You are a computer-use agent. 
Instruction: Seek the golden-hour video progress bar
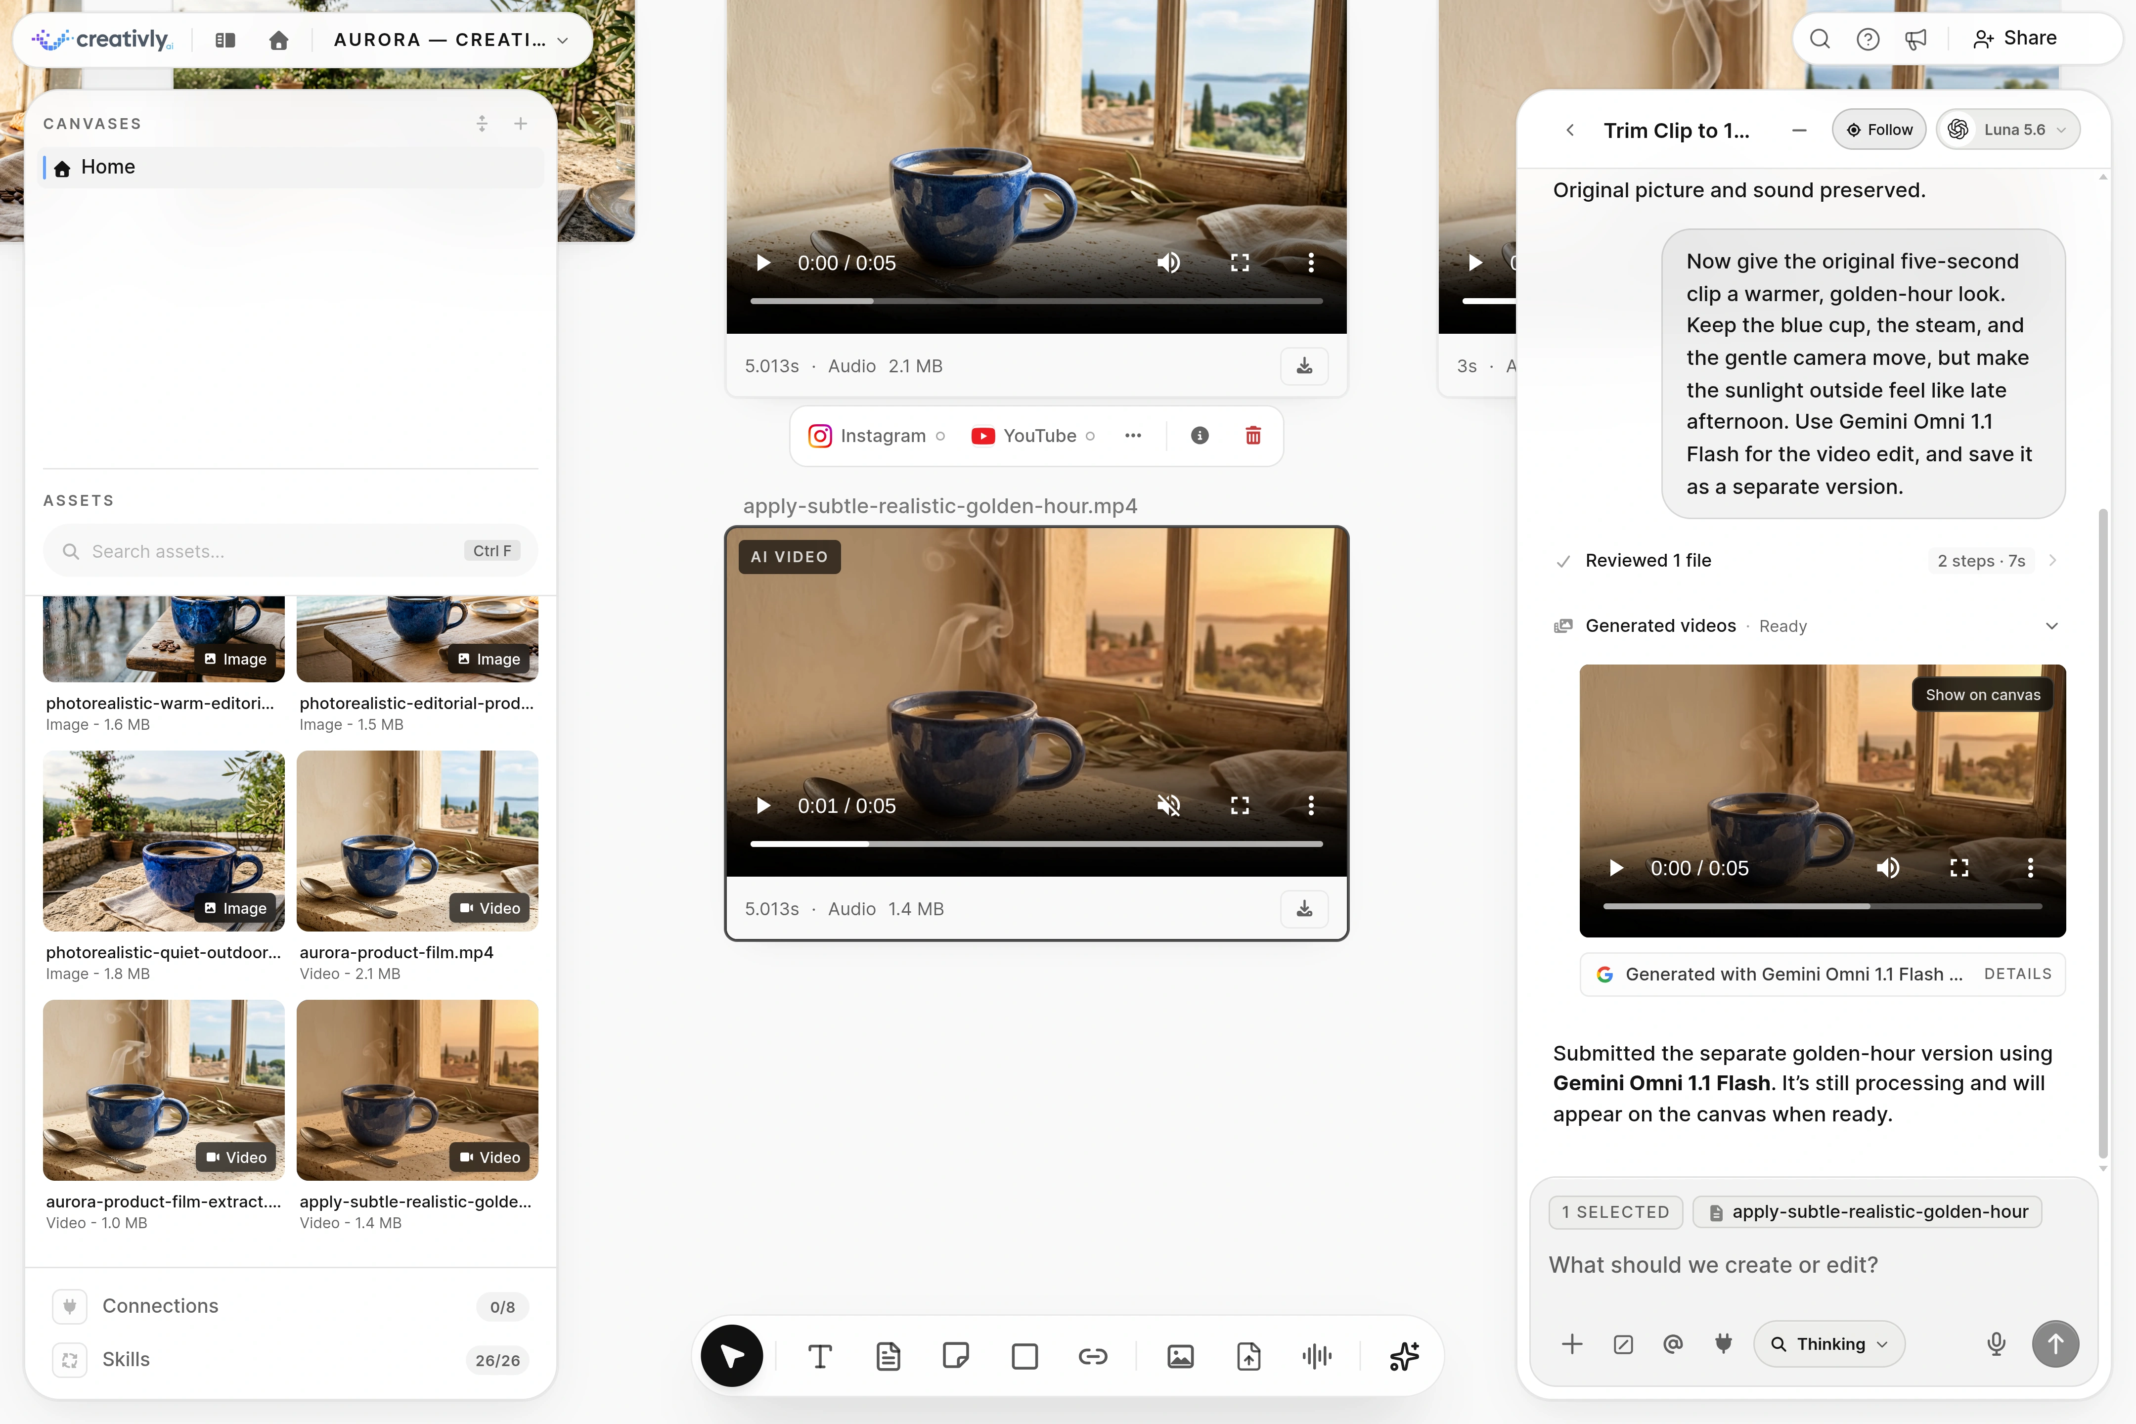[x=1036, y=844]
